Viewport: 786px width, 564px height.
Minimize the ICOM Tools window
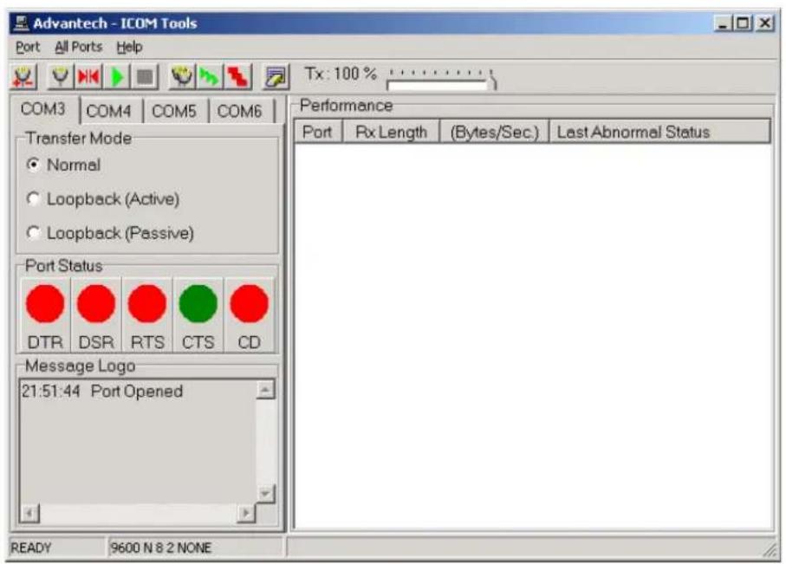click(x=723, y=23)
